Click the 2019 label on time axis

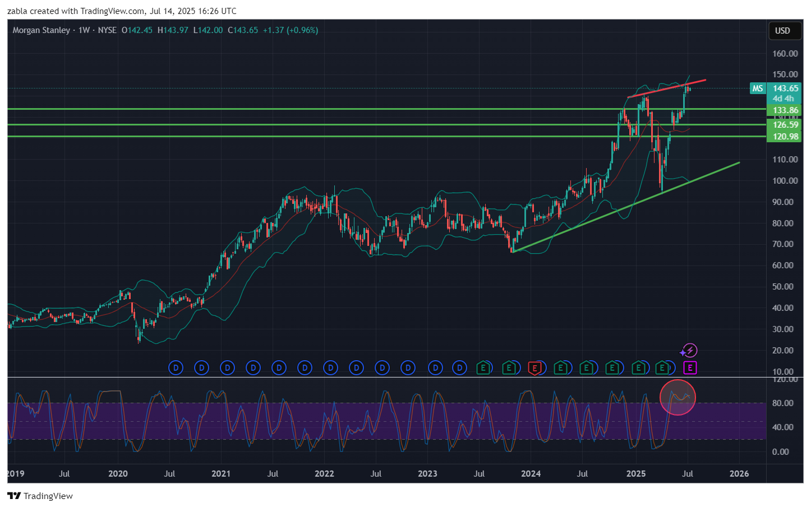16,474
